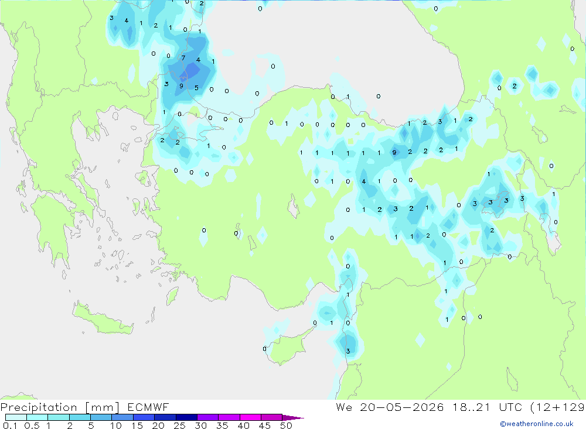Open the weatheronline.co.uk copyright link
The image size is (586, 429).
[537, 424]
